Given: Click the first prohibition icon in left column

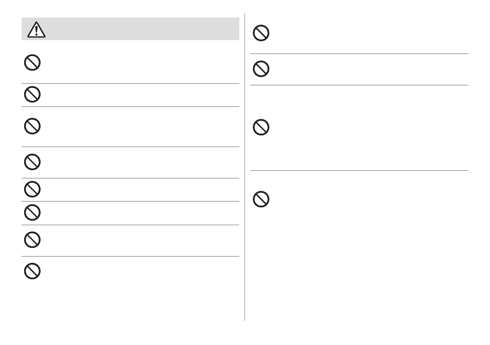Looking at the screenshot, I should click(x=32, y=63).
